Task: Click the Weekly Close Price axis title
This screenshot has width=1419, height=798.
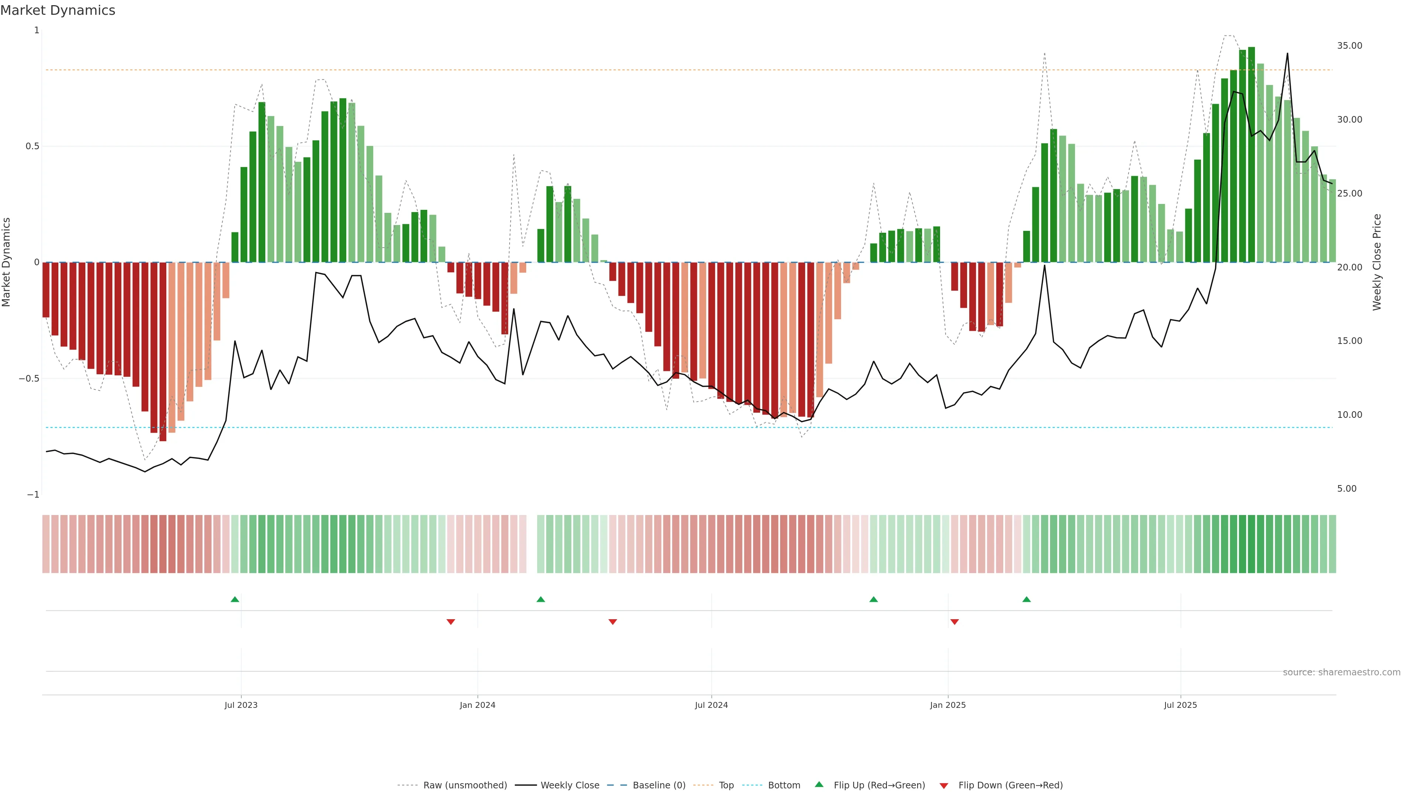Action: click(1377, 262)
